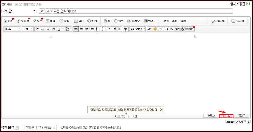This screenshot has width=253, height=132.
Task: Focus the post title input field
Action: coord(136,11)
